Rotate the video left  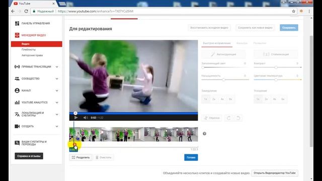[x=228, y=118]
